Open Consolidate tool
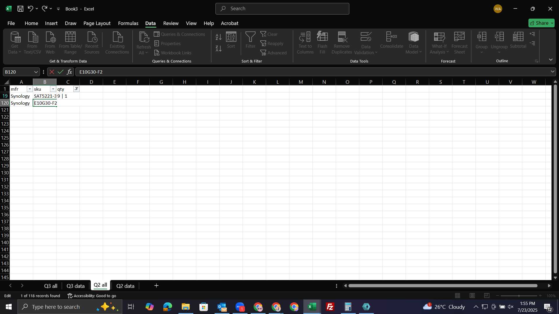Screen dimensions: 559x314 click(392, 40)
